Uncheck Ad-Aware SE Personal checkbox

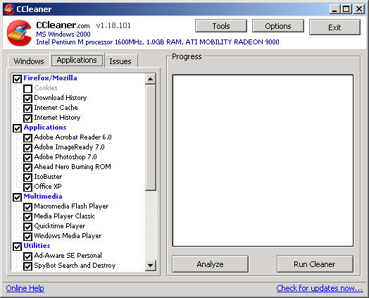point(27,256)
